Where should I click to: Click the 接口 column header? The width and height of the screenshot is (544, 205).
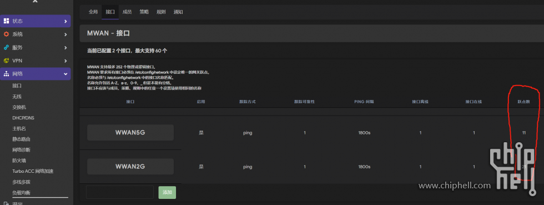point(130,102)
